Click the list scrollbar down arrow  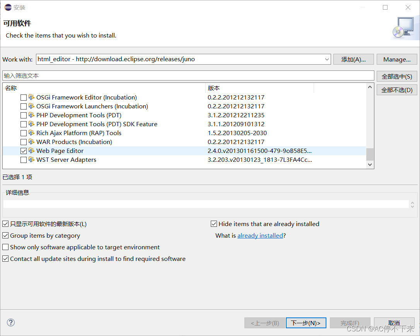(x=370, y=165)
